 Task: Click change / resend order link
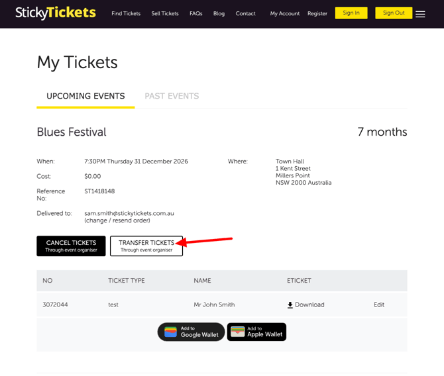117,220
